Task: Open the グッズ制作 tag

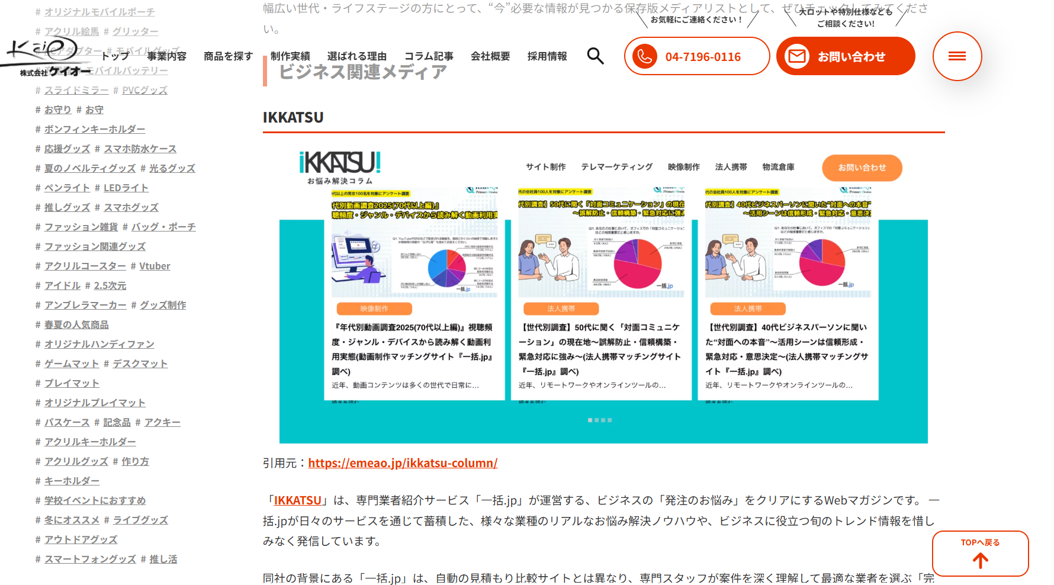Action: [163, 305]
